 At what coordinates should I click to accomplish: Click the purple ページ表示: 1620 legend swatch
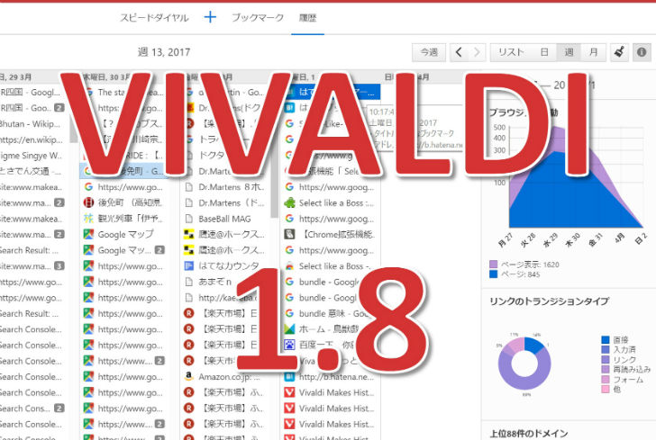tap(494, 265)
